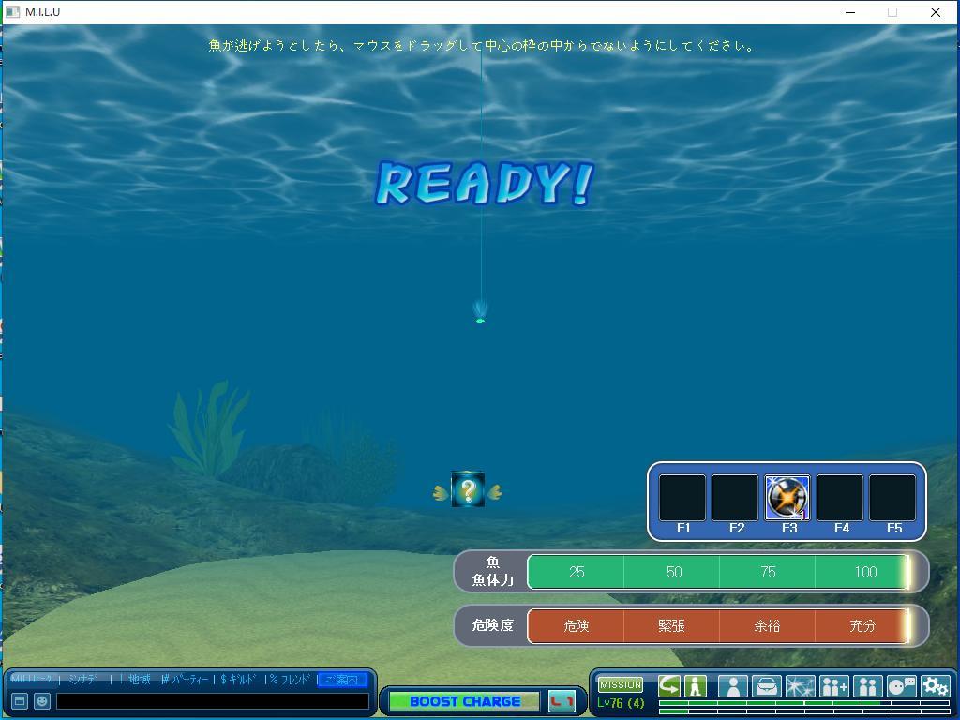Click the upper green experience bar
960x720 pixels.
pos(804,703)
